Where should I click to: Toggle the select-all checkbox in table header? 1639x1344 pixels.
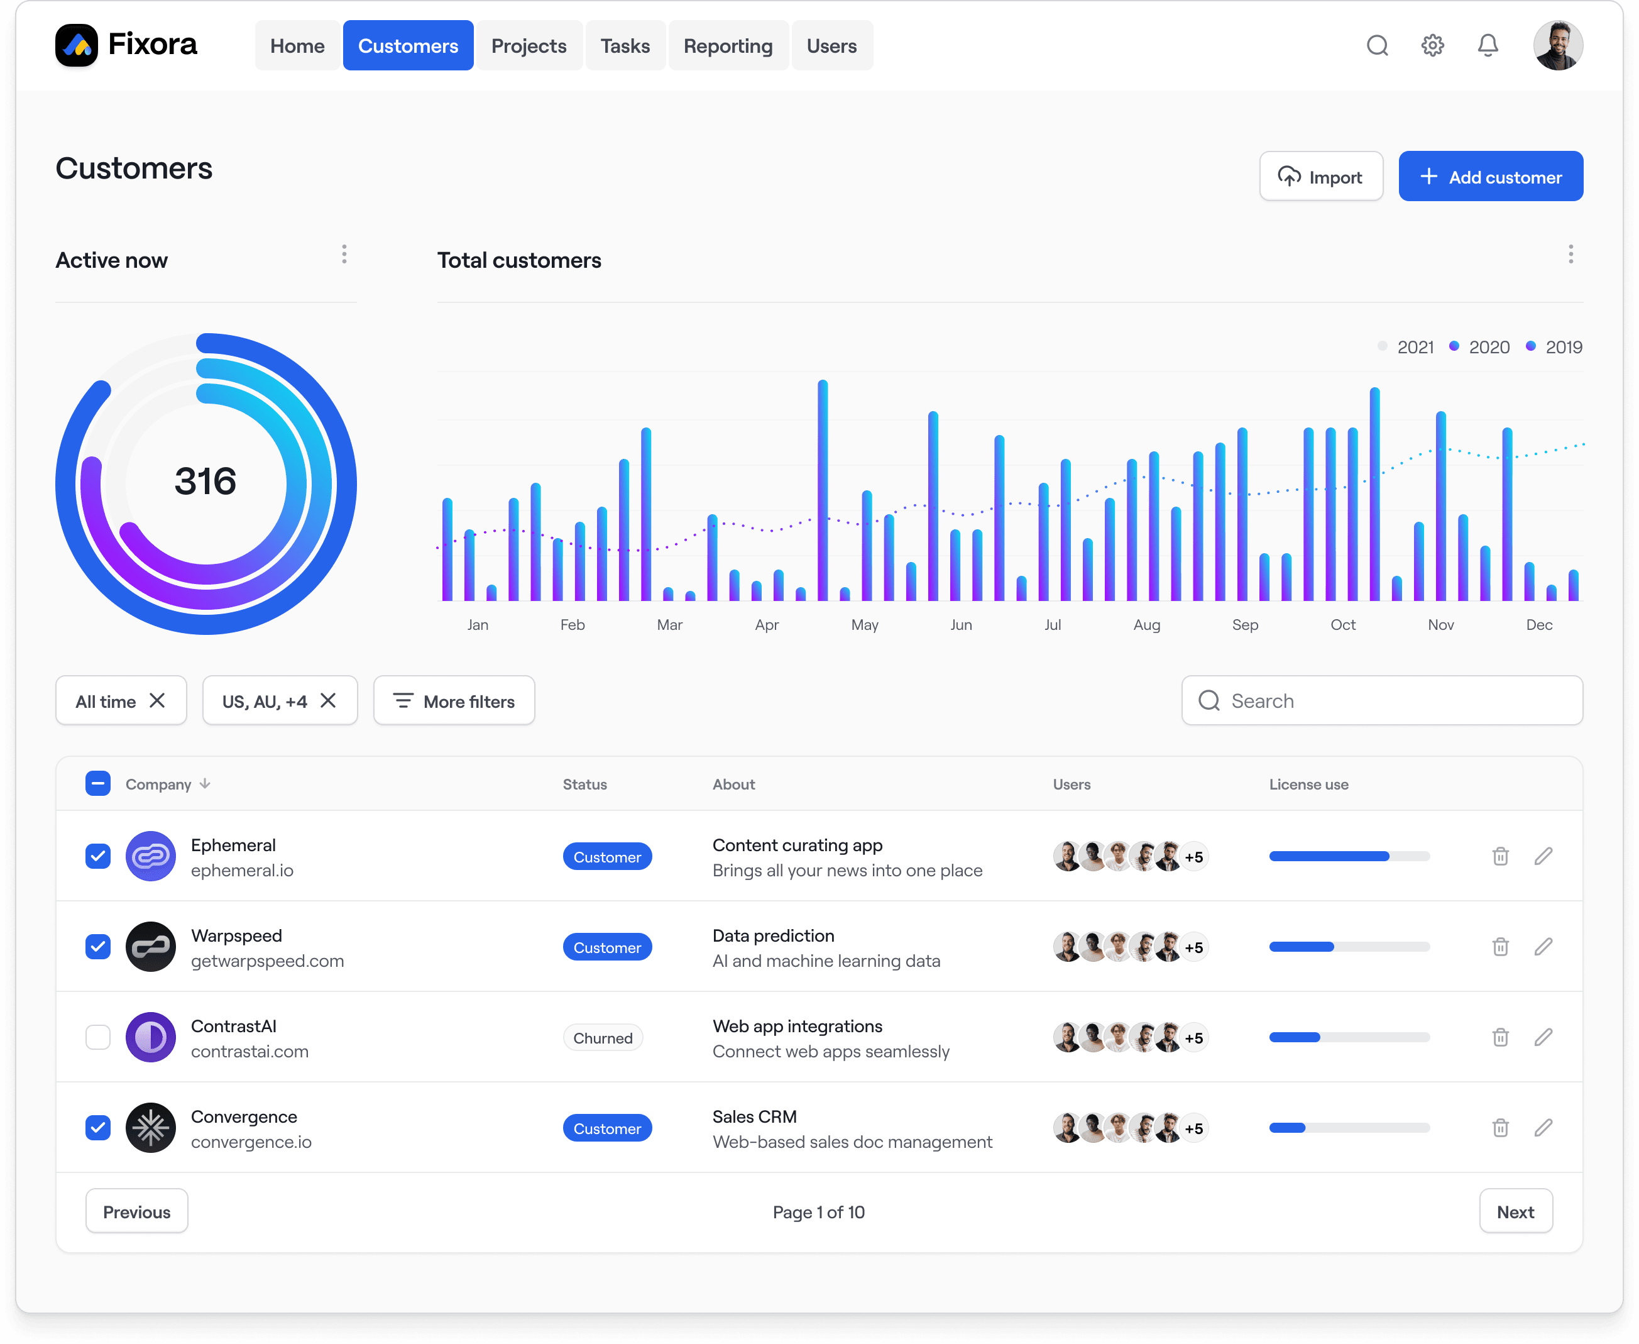pos(97,783)
